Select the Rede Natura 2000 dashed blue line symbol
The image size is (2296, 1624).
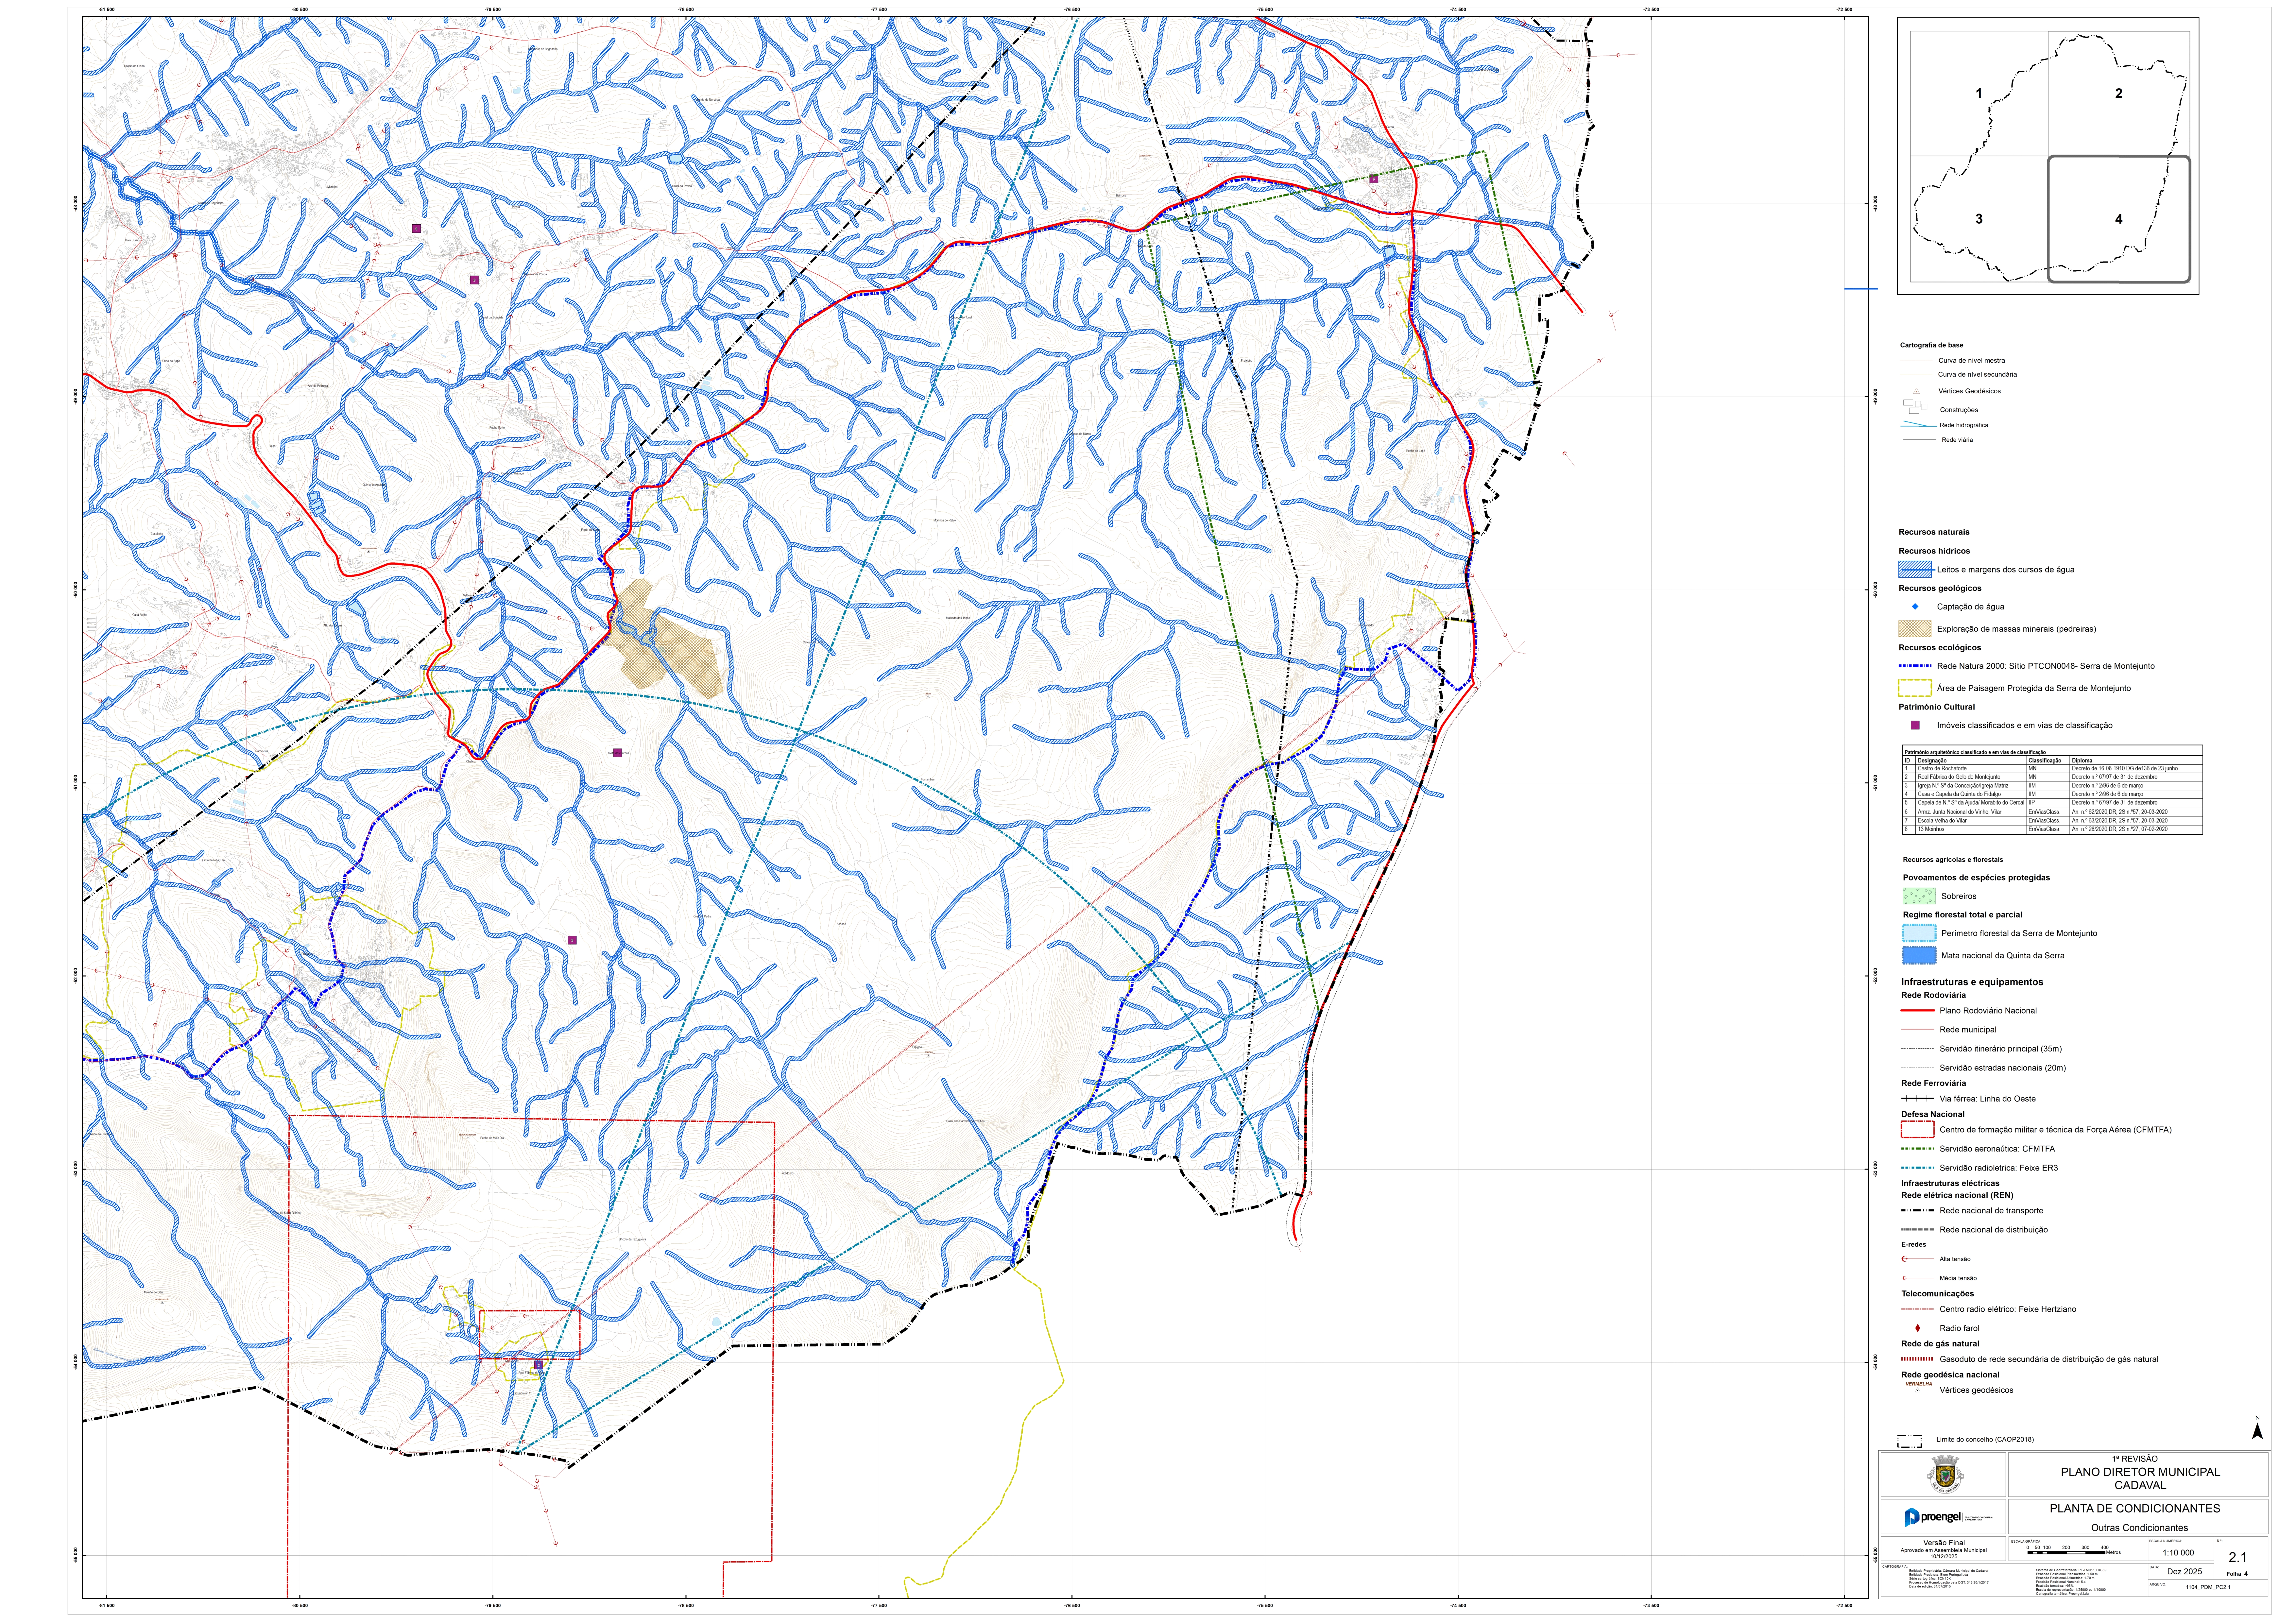[x=1915, y=666]
